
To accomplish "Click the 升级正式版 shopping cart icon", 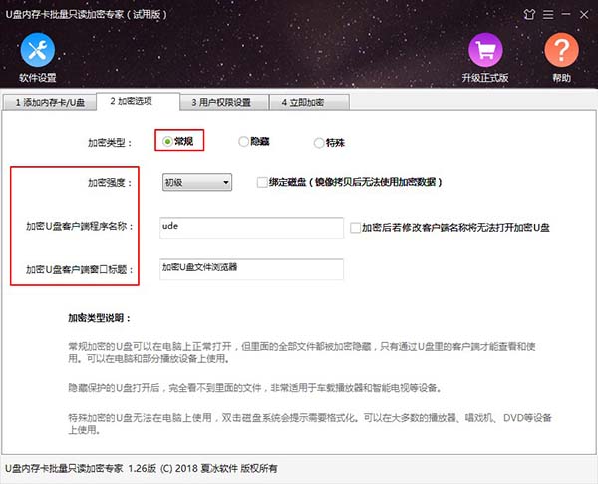I will pos(485,50).
